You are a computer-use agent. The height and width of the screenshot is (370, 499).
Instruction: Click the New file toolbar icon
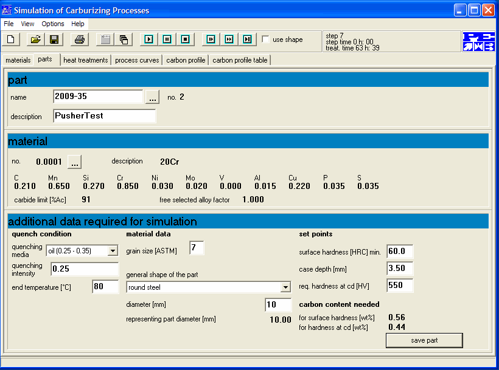tap(11, 39)
